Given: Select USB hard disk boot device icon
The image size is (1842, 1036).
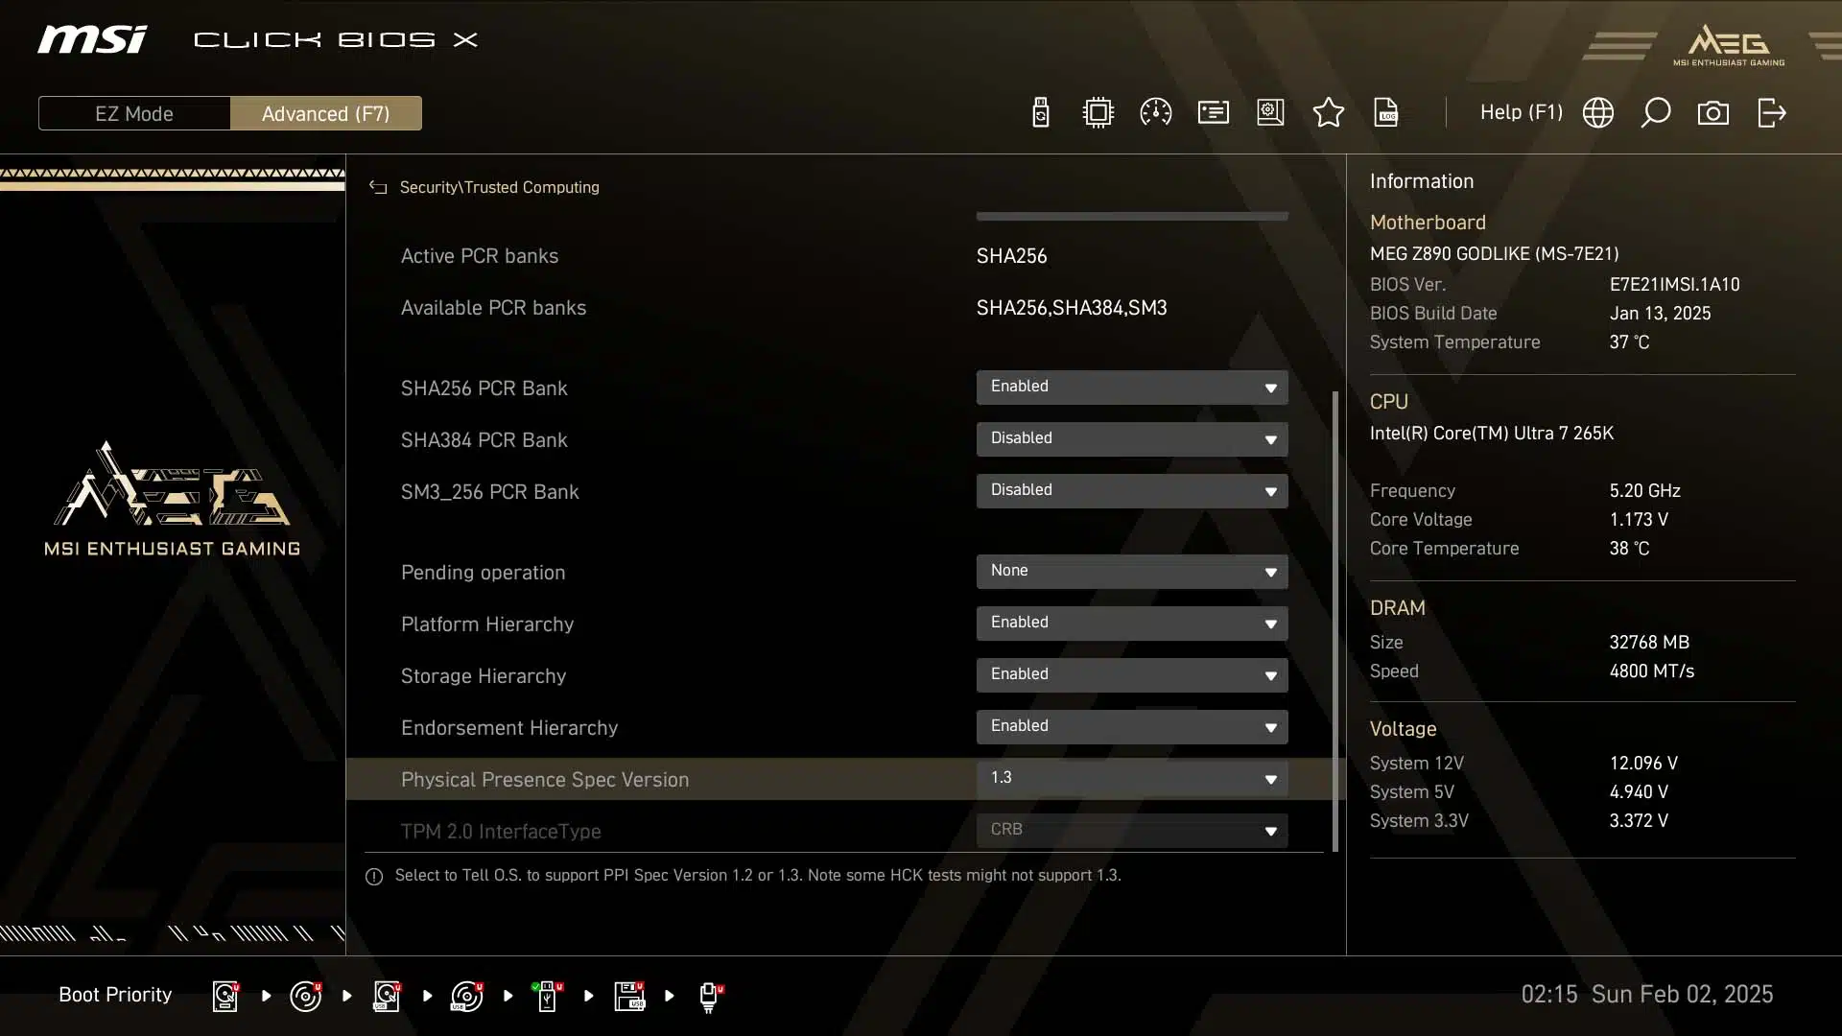Looking at the screenshot, I should point(387,996).
